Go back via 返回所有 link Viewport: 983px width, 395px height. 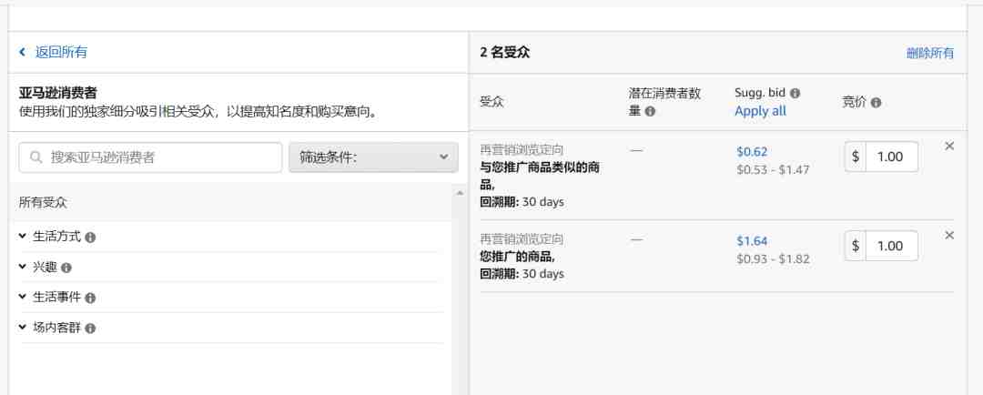pyautogui.click(x=61, y=52)
